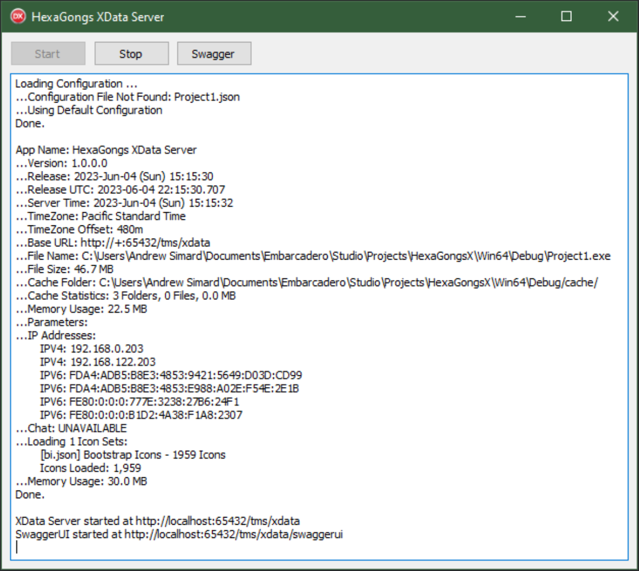This screenshot has width=639, height=571.
Task: Click the 'Cache Folder:' path line
Action: [306, 282]
